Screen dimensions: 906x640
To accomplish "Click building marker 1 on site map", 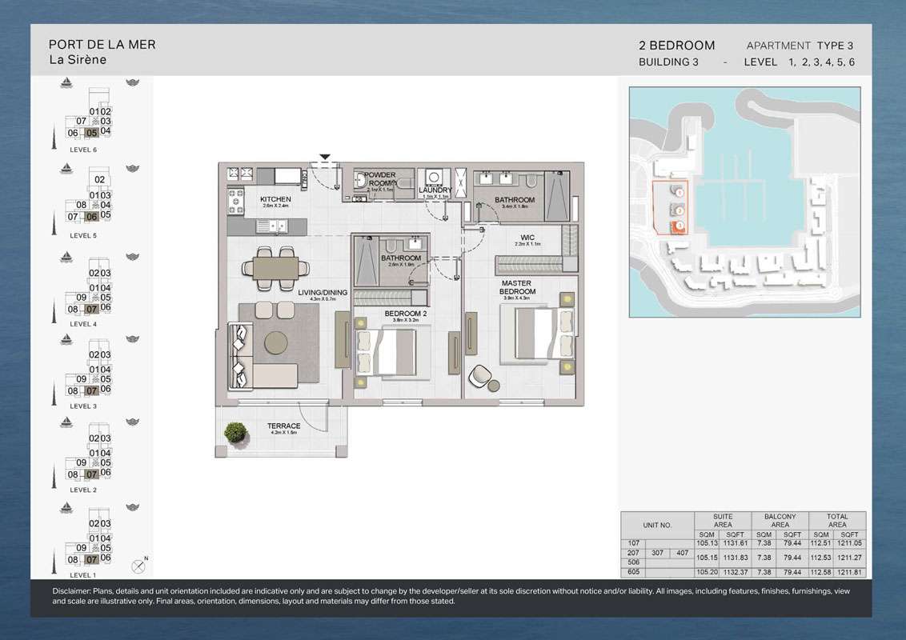I will coord(679,192).
